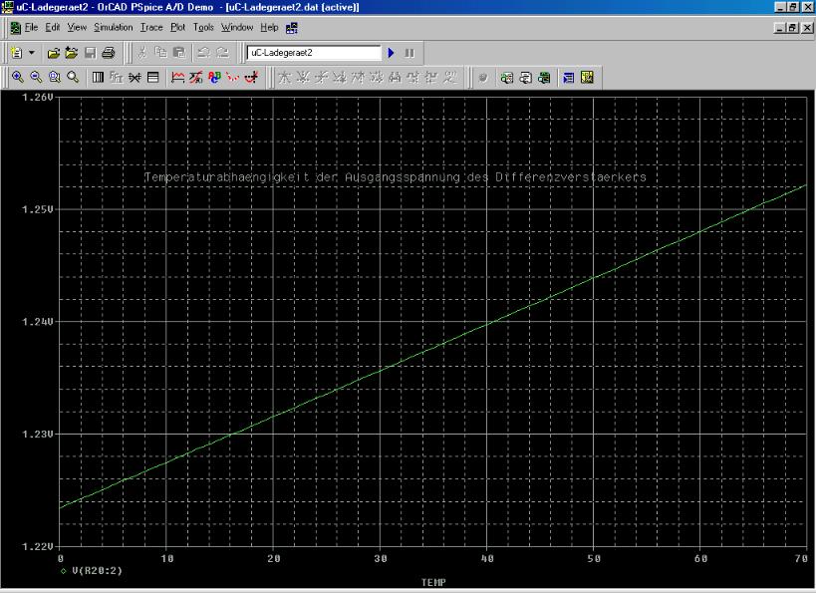Click the 1.25V y-axis value
Screen dimensions: 816x593
point(38,209)
